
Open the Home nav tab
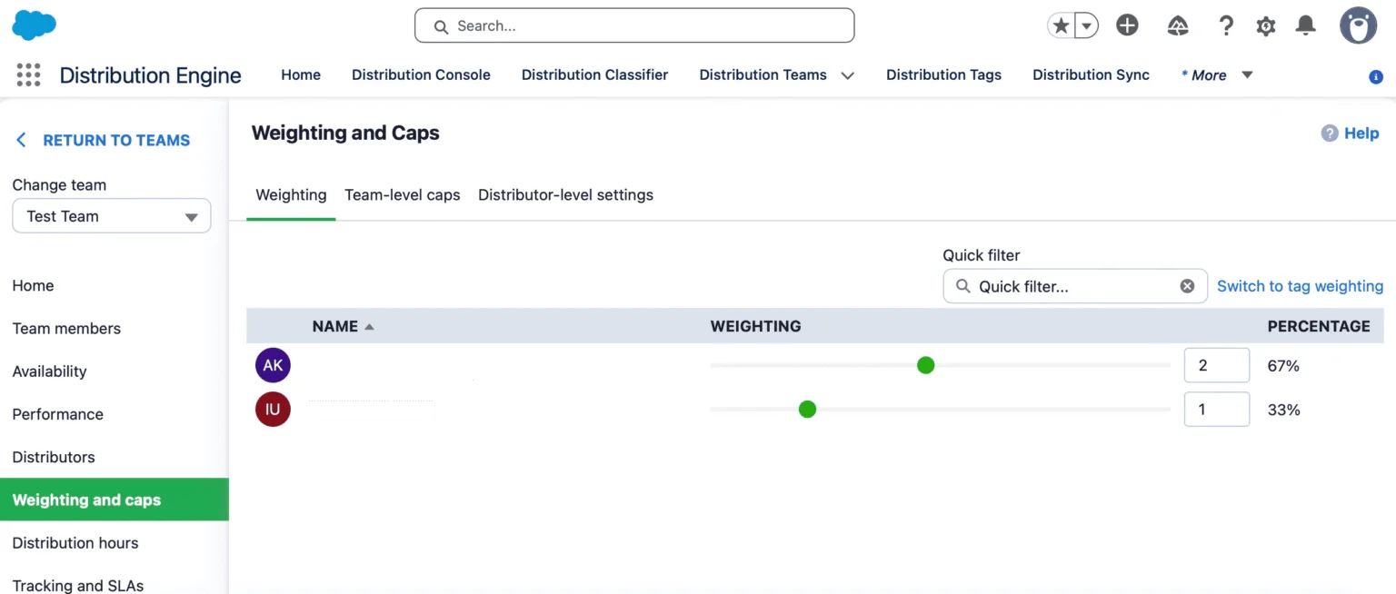[301, 75]
